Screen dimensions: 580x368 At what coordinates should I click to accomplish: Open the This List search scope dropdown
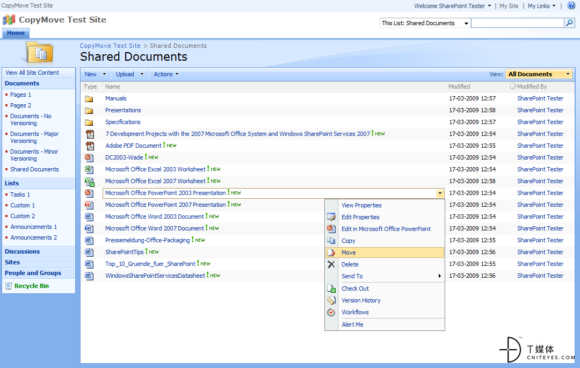click(x=425, y=23)
